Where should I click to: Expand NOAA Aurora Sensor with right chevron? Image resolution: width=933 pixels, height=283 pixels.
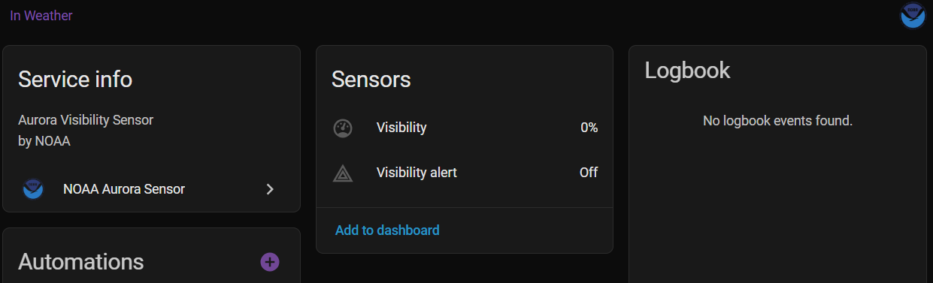(270, 189)
